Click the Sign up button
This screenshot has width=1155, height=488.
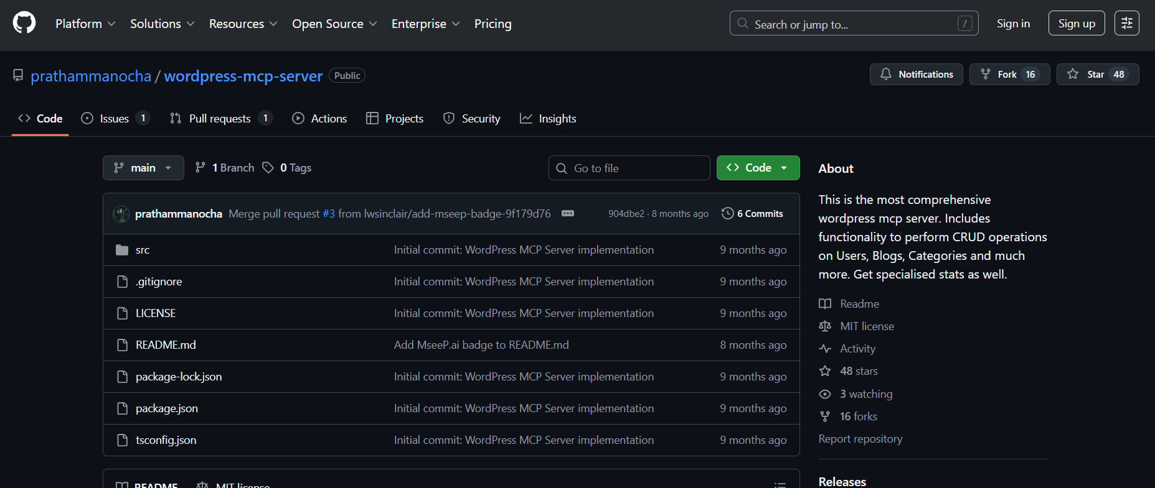[x=1077, y=24]
